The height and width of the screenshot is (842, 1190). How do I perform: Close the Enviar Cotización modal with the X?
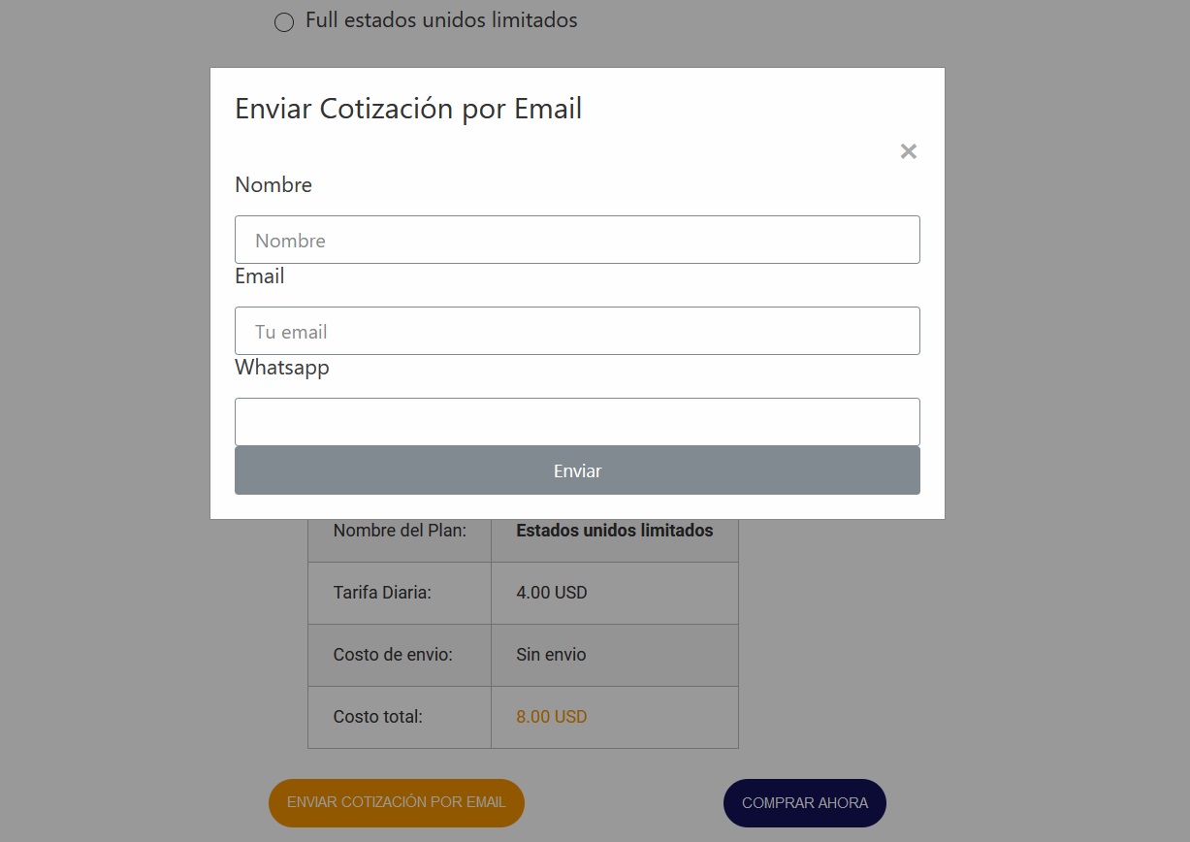[x=908, y=151]
